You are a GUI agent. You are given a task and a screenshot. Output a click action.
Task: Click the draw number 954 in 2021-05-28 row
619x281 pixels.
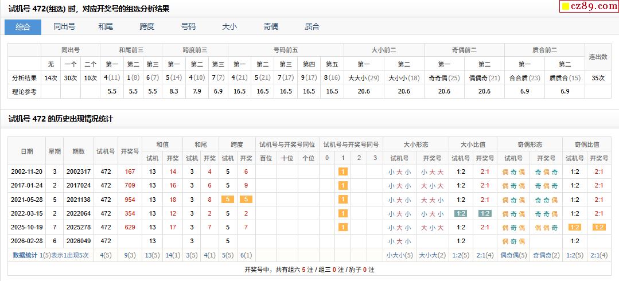[130, 200]
